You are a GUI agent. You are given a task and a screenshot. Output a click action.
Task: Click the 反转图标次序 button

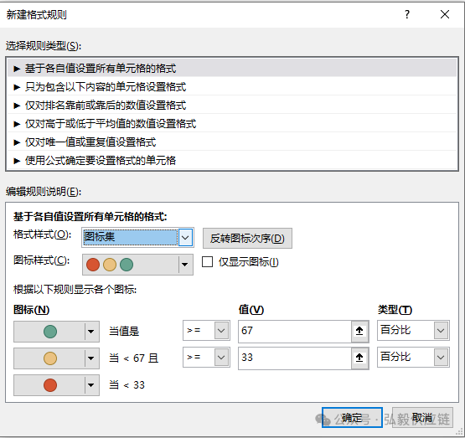click(x=247, y=239)
